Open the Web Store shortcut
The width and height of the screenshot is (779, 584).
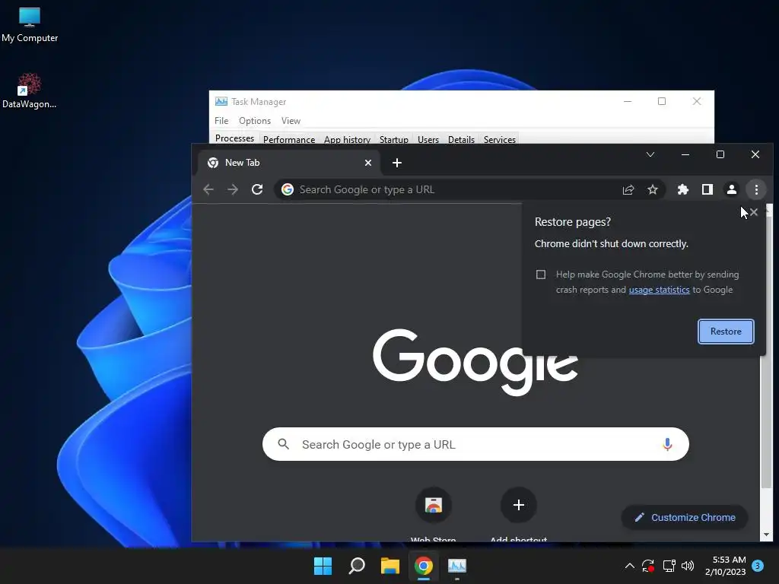[433, 514]
